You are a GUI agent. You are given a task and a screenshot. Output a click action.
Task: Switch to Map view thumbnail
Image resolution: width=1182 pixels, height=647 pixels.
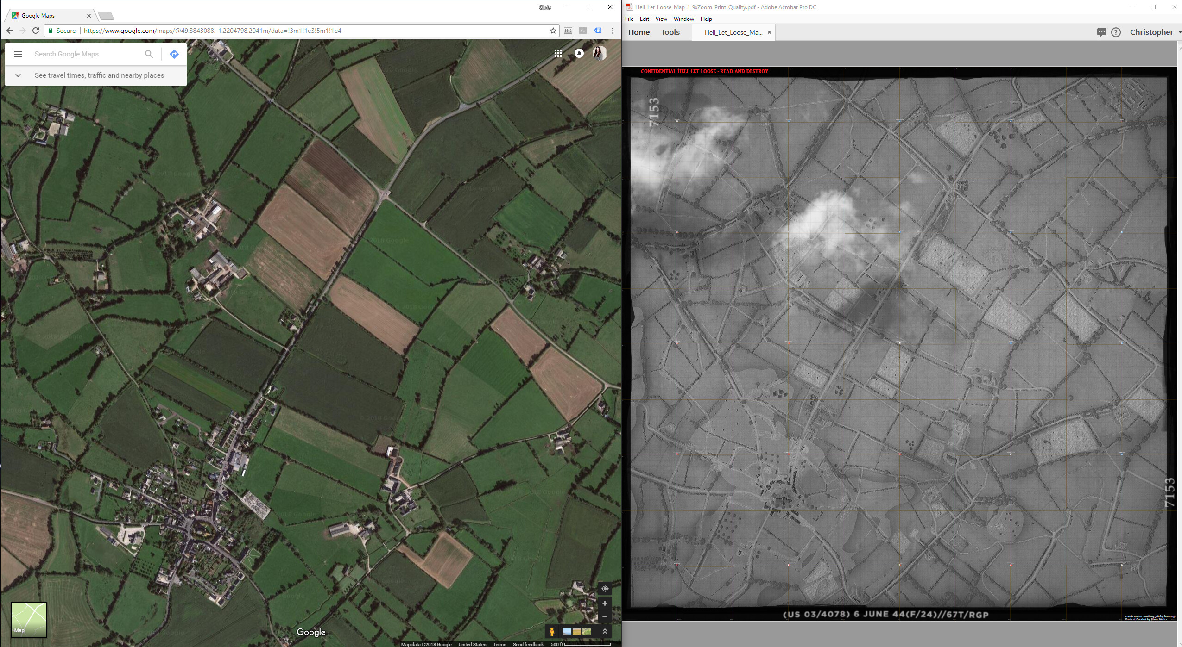(29, 619)
